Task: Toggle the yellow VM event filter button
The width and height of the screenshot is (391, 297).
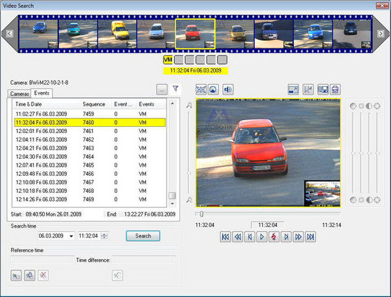Action: (x=167, y=60)
